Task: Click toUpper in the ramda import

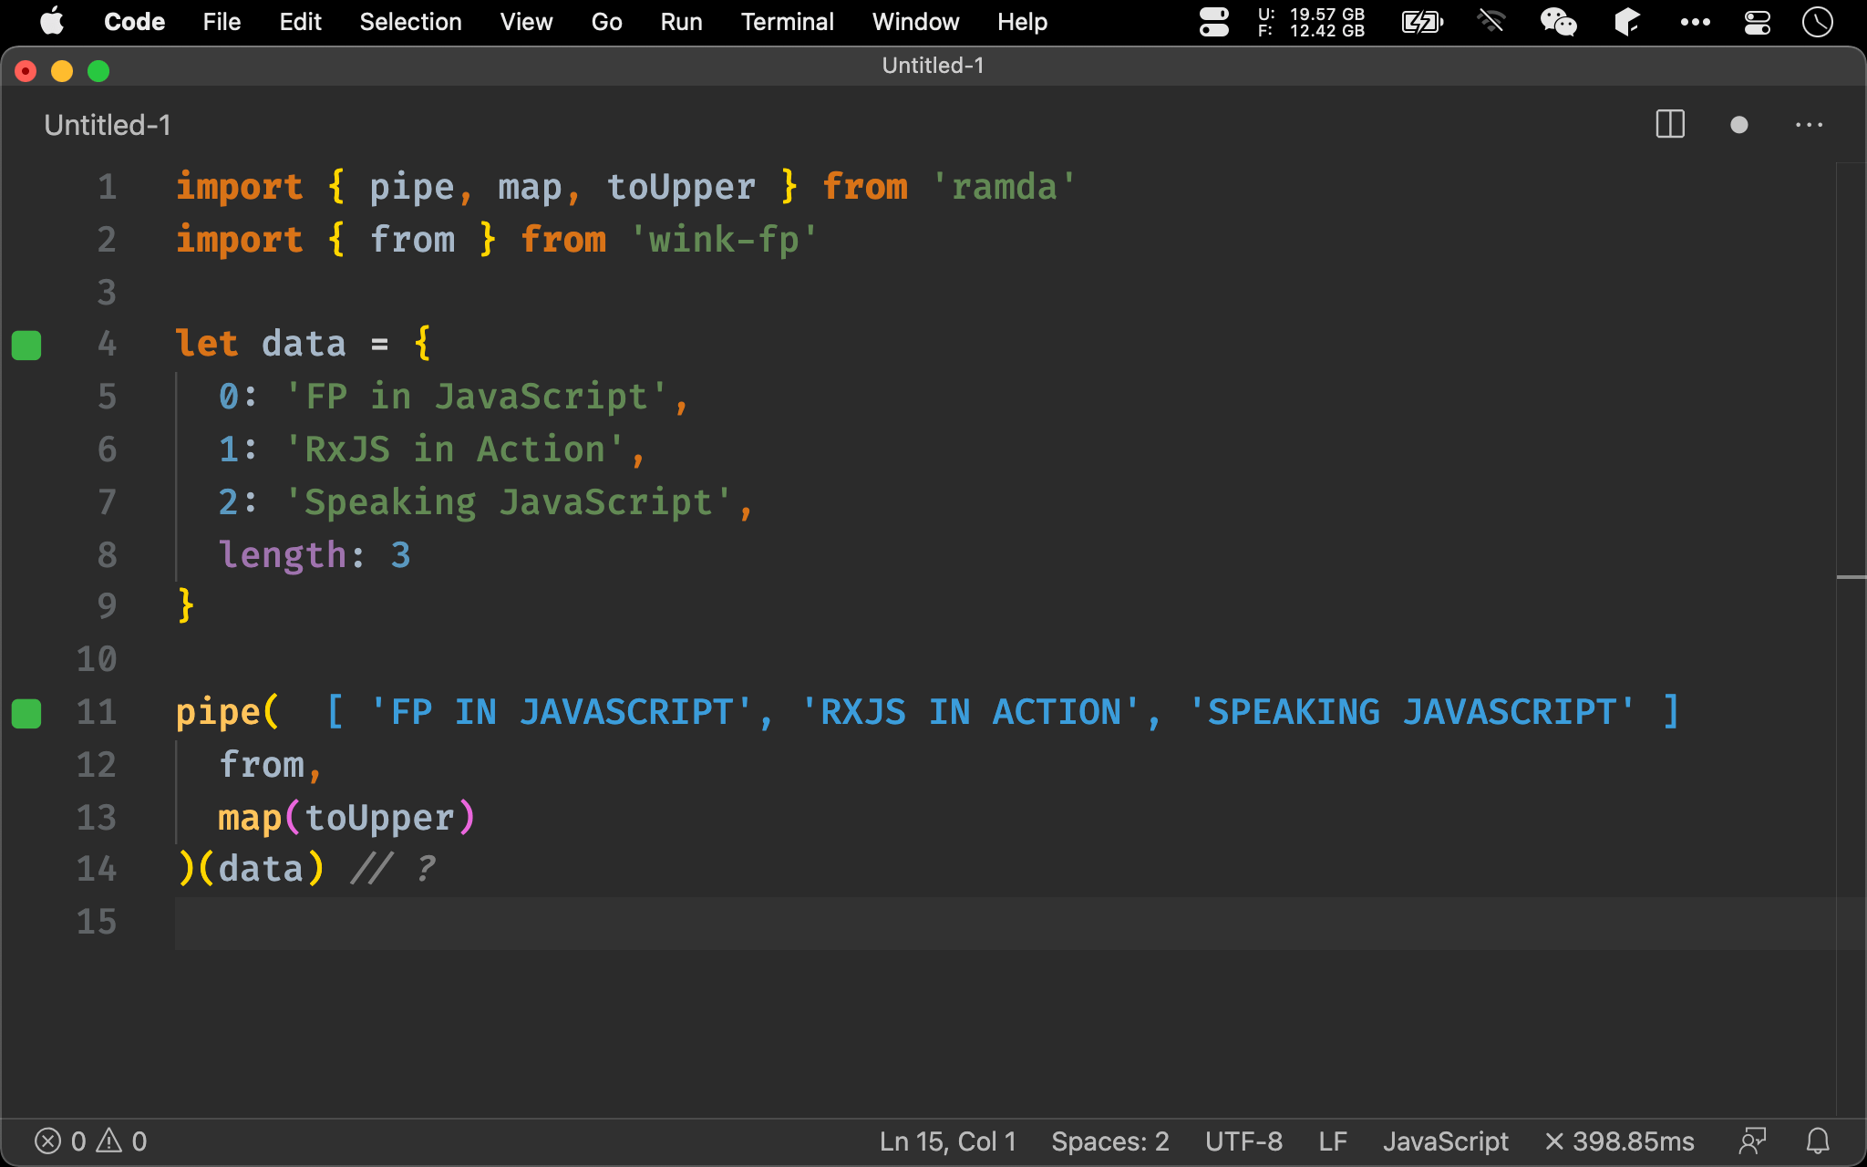Action: tap(680, 187)
